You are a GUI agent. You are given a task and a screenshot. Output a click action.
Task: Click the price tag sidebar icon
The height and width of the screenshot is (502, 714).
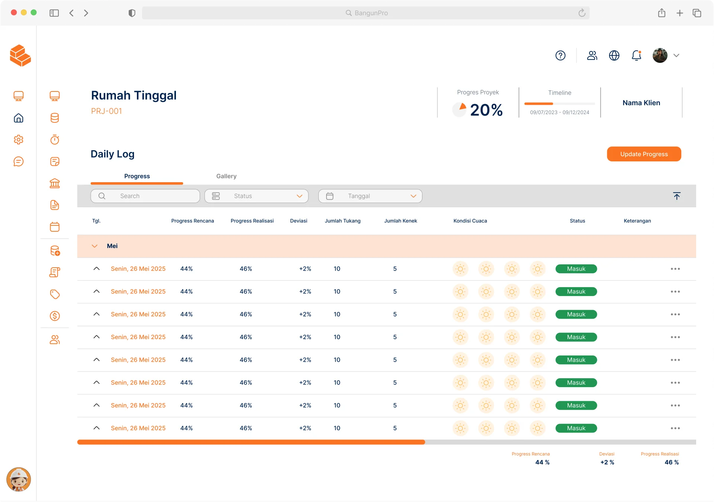55,294
